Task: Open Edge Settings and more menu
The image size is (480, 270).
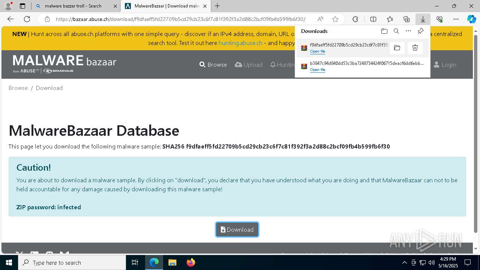Action: tap(456, 19)
